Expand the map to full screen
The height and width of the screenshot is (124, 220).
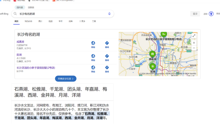click(194, 36)
